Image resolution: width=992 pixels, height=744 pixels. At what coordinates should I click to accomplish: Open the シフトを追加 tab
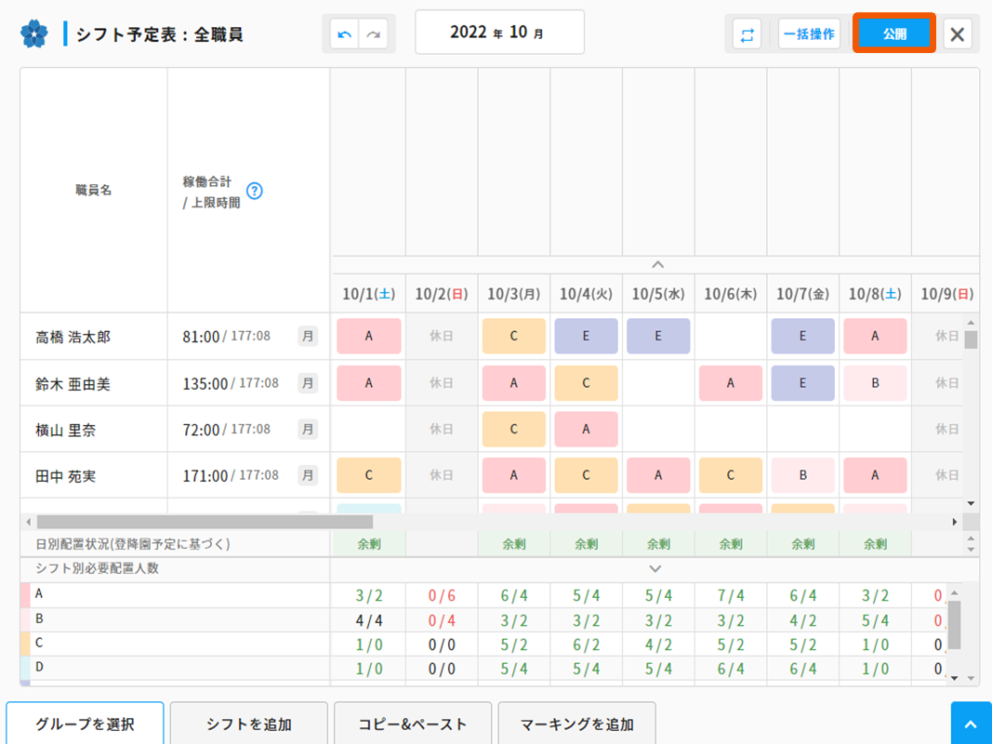coord(249,724)
